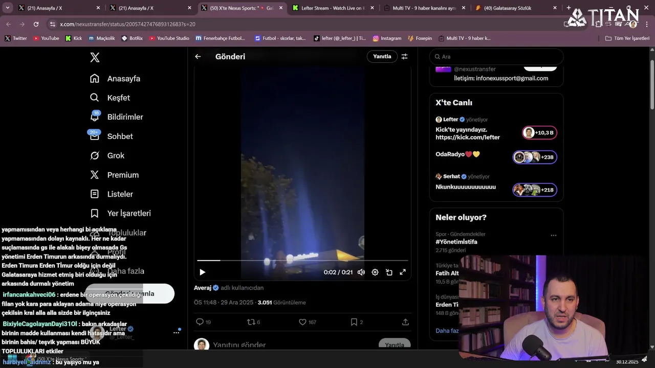Viewport: 655px width, 368px height.
Task: Open Twitter bookmark
Action: point(16,38)
